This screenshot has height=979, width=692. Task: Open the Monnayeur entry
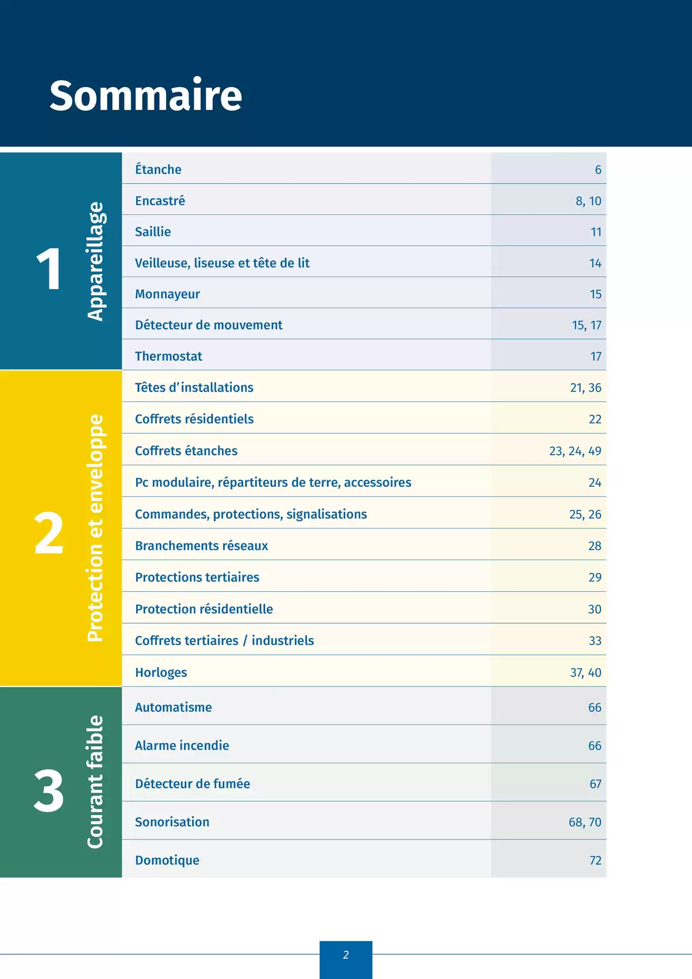pos(167,294)
